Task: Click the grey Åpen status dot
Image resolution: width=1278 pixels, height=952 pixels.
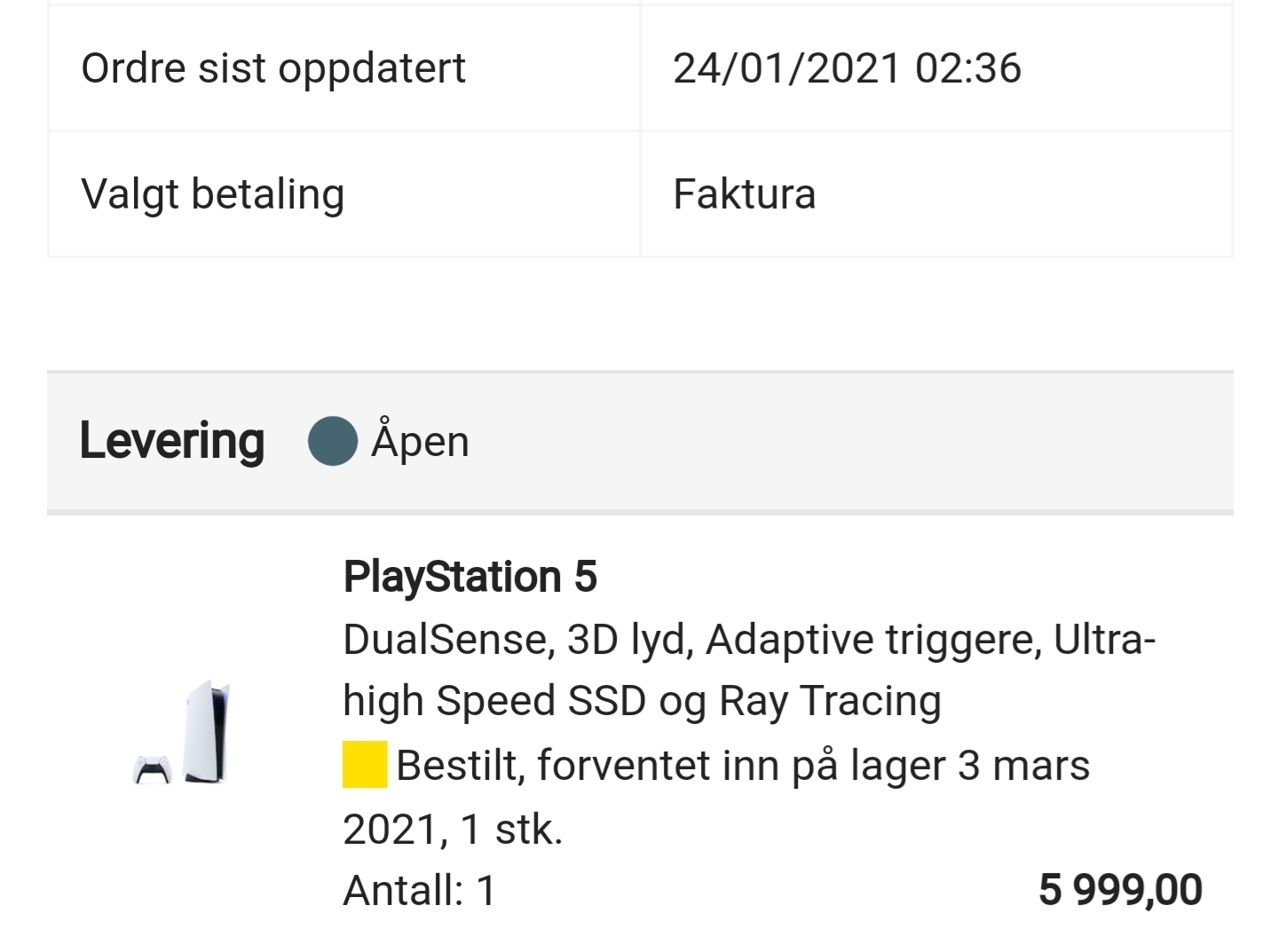Action: 333,441
